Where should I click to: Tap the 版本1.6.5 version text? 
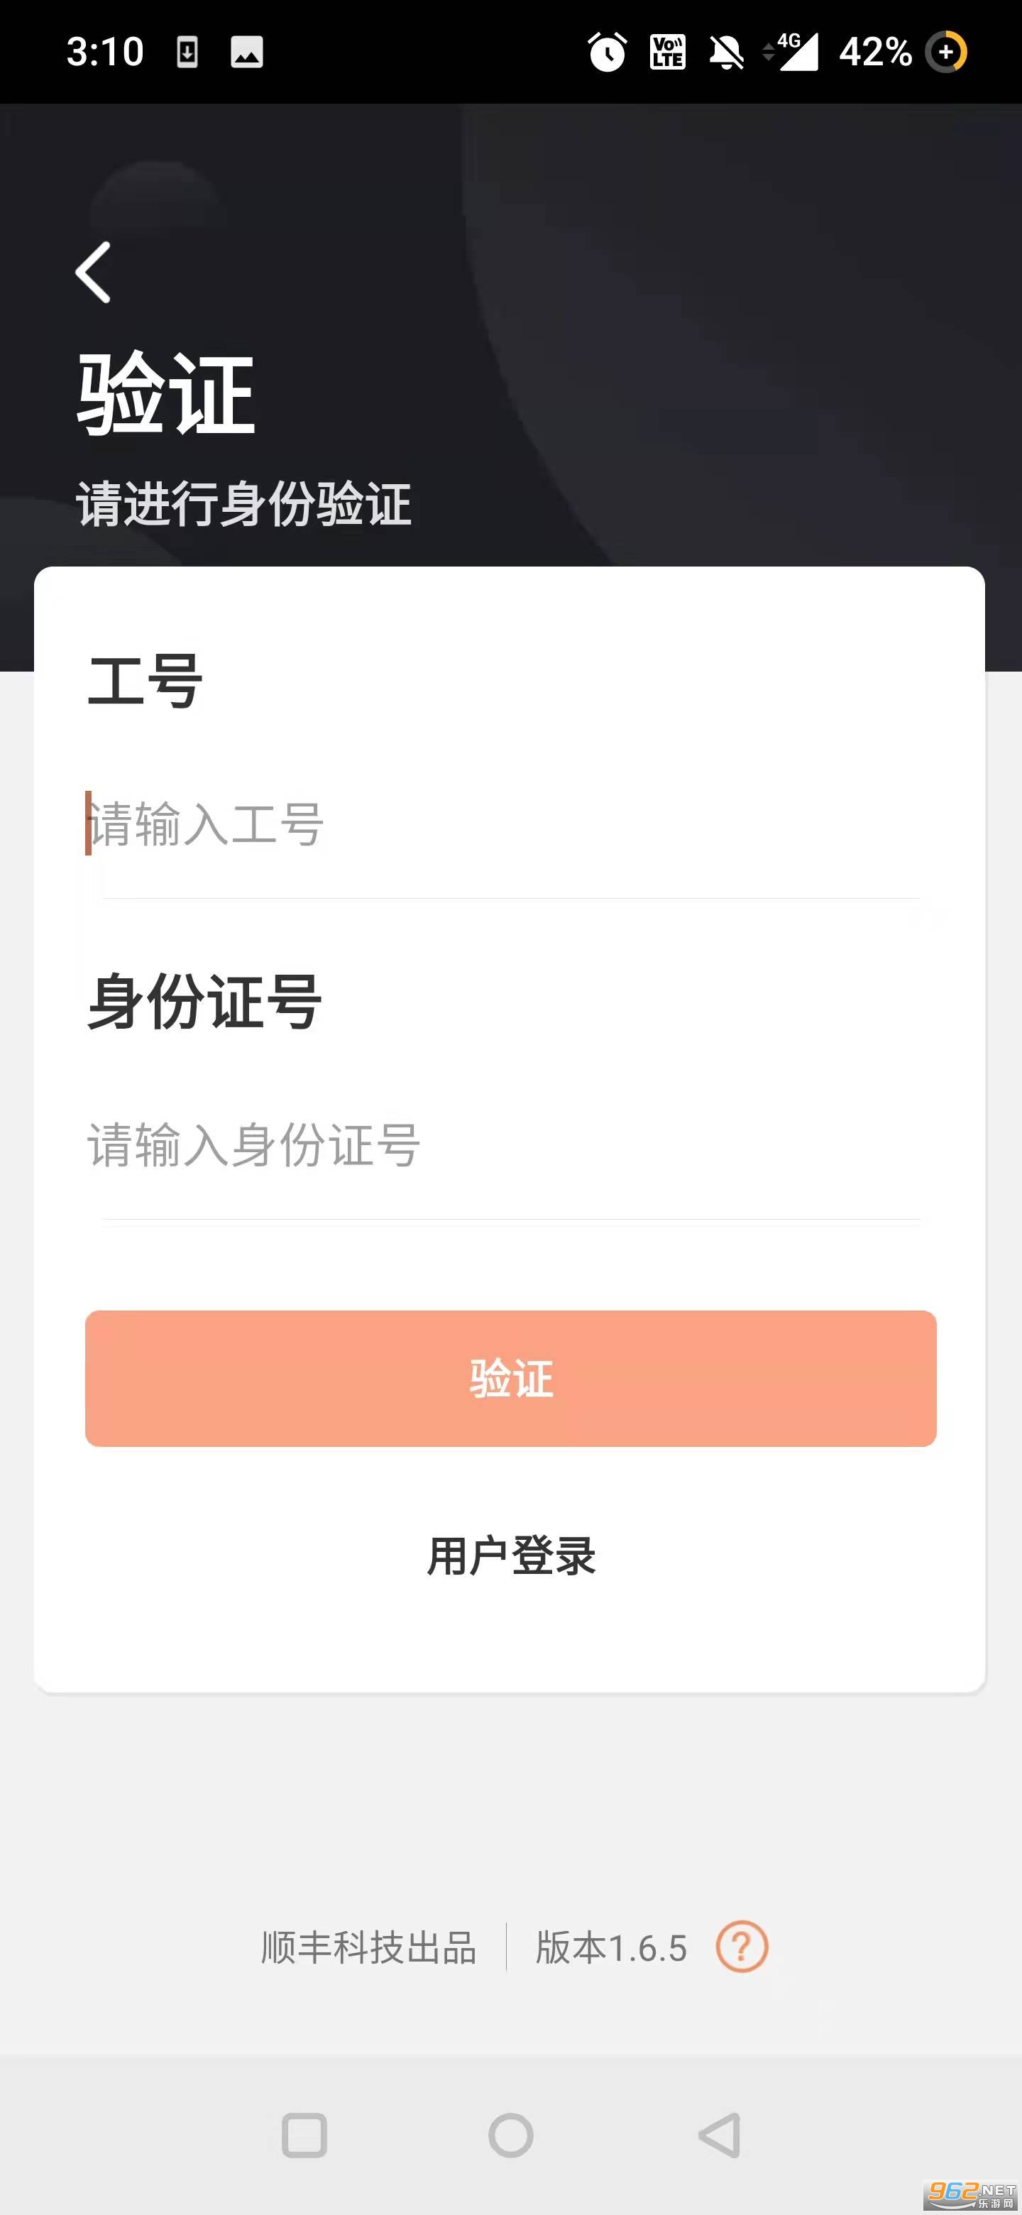(x=611, y=1947)
